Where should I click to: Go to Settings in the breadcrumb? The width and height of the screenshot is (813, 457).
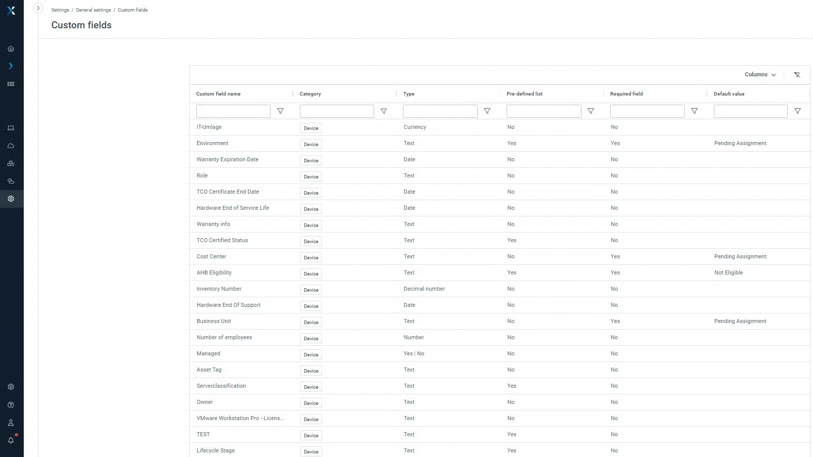60,10
